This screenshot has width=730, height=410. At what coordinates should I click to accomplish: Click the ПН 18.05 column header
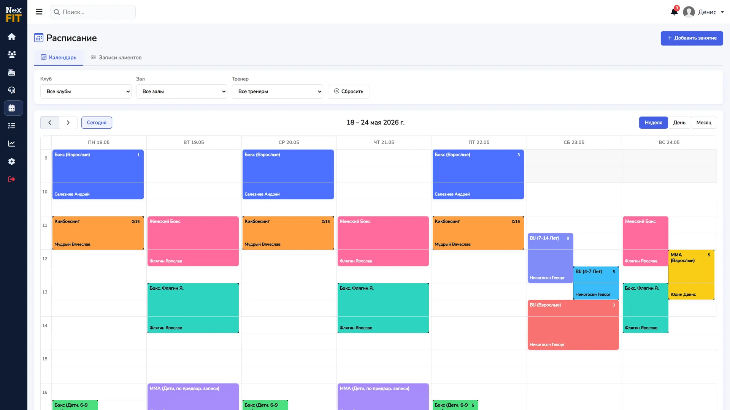99,142
